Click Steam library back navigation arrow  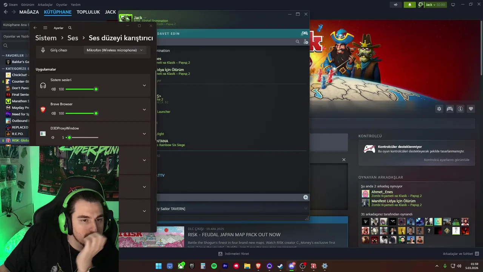pyautogui.click(x=6, y=12)
